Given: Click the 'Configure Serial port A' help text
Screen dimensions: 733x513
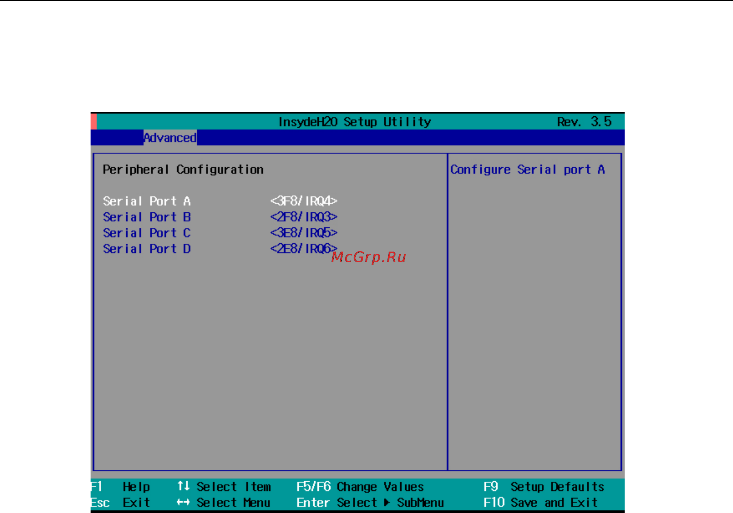Looking at the screenshot, I should [527, 170].
